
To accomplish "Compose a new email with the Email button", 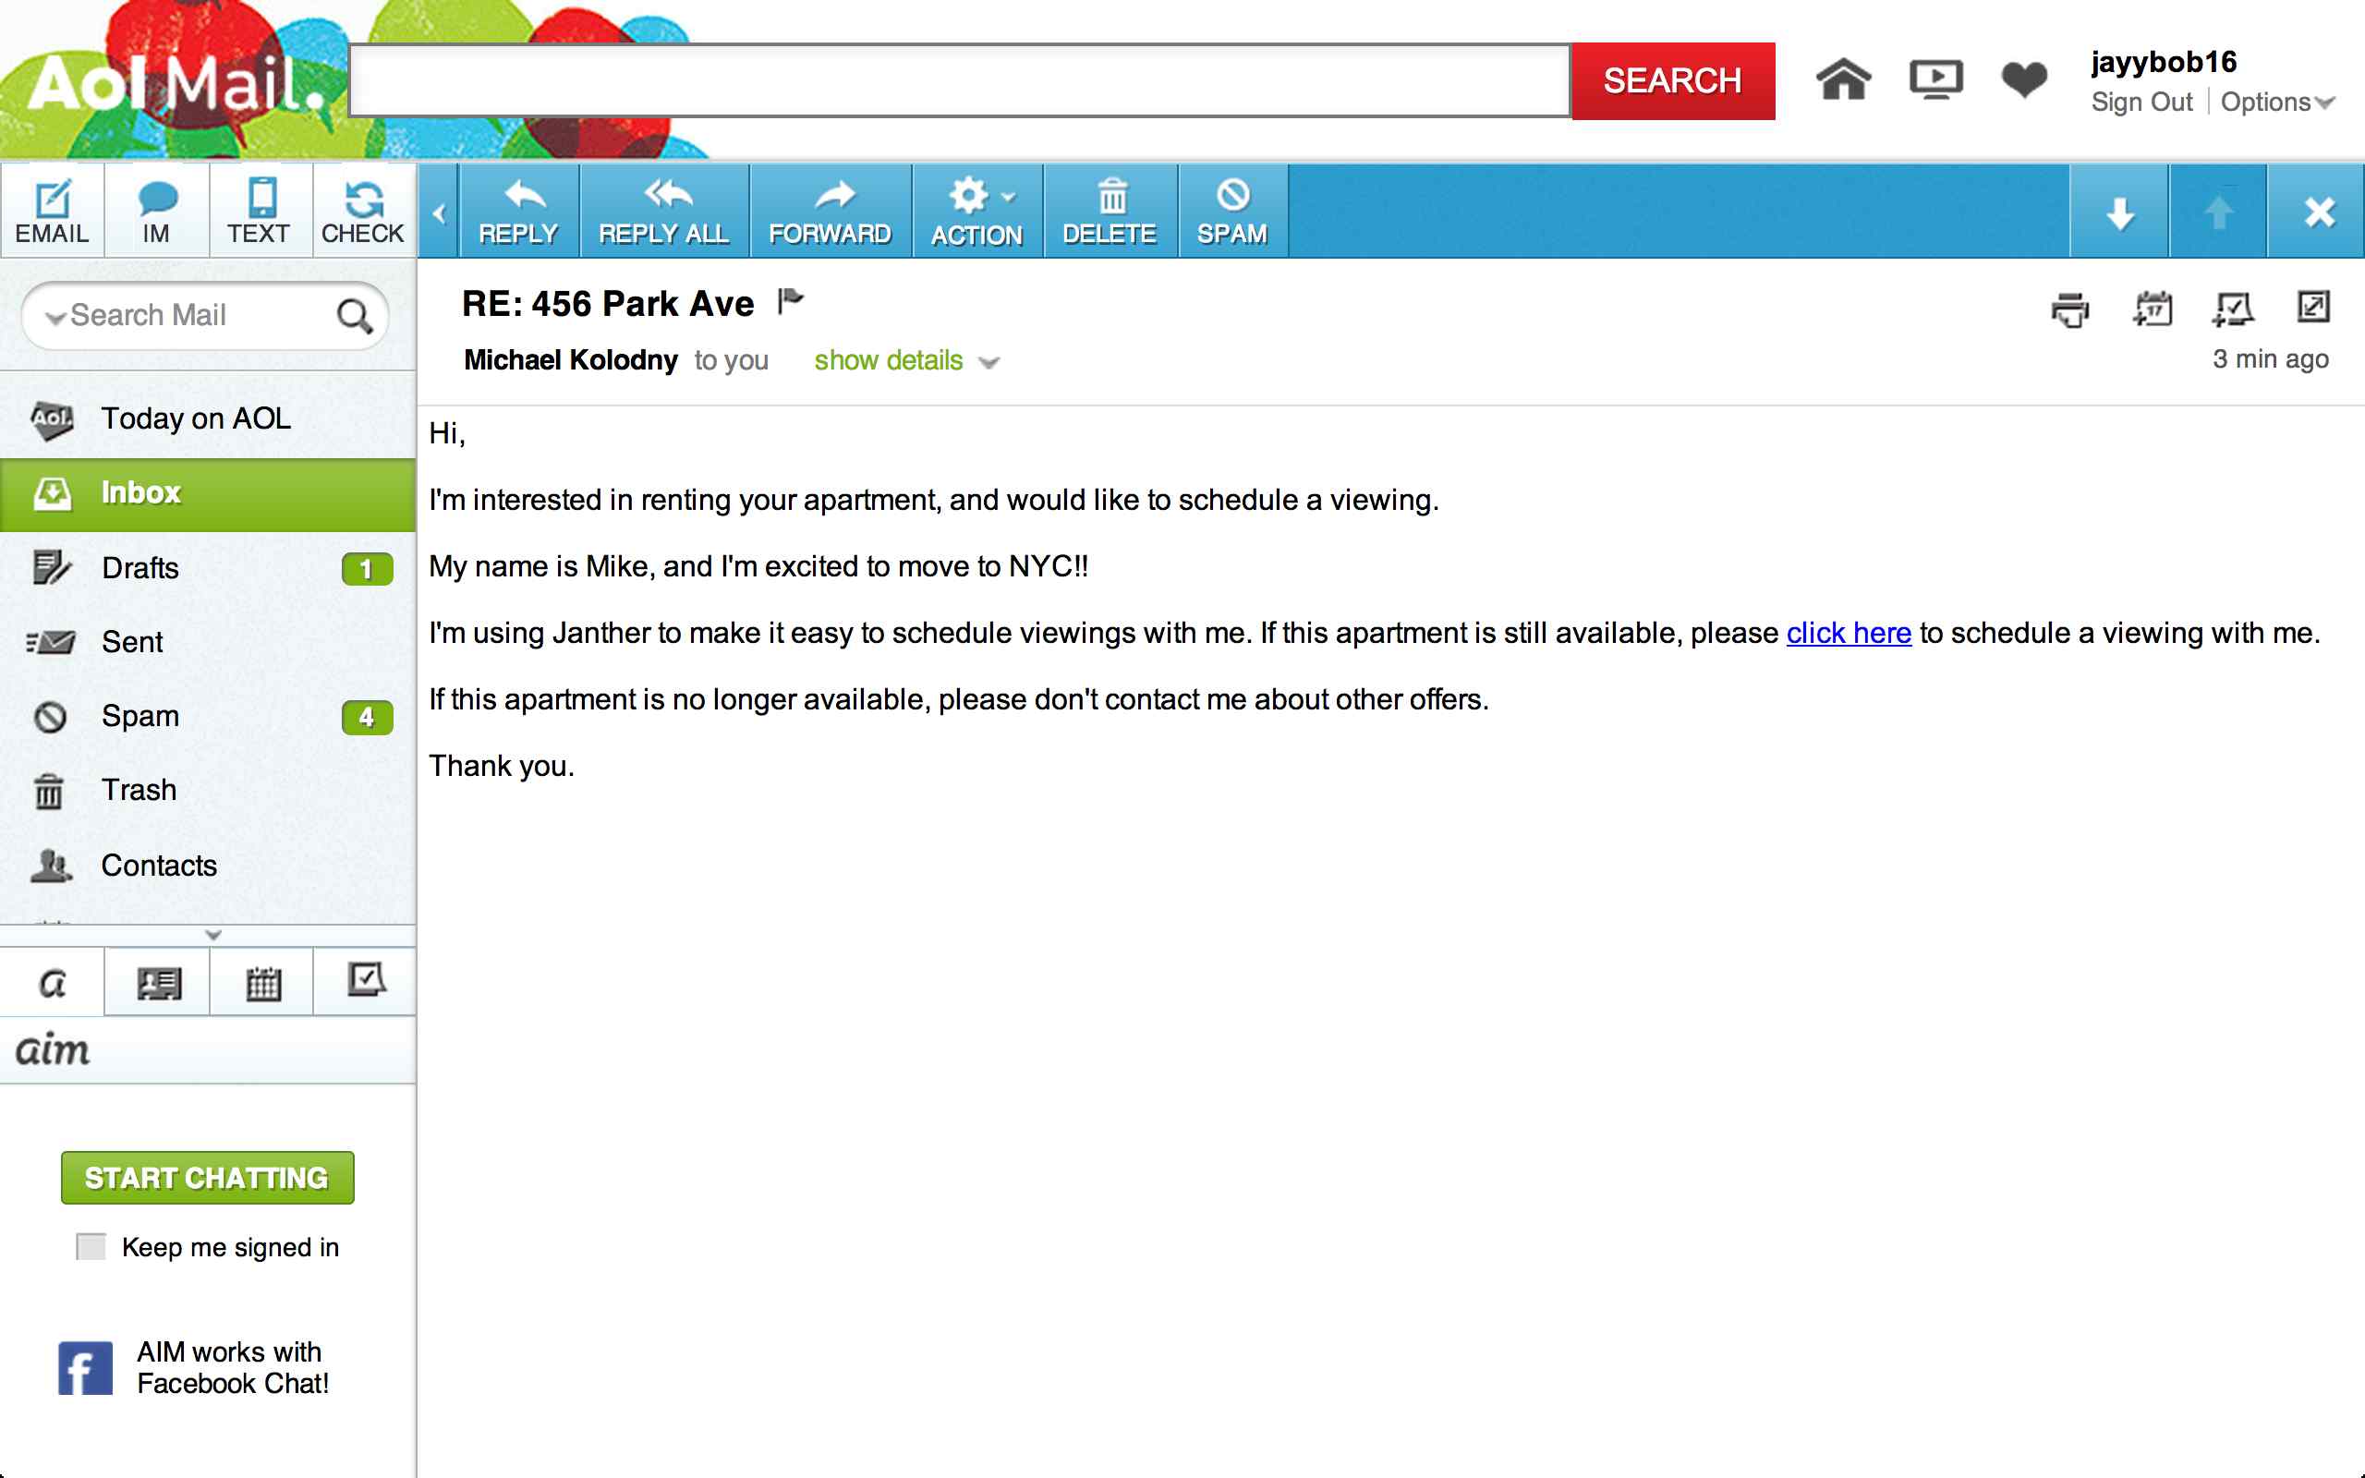I will [52, 212].
